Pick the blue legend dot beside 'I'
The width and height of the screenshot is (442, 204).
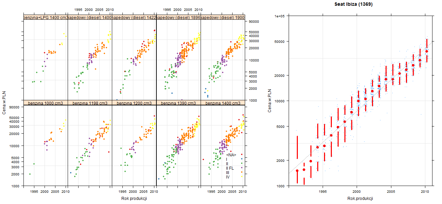tap(241, 159)
